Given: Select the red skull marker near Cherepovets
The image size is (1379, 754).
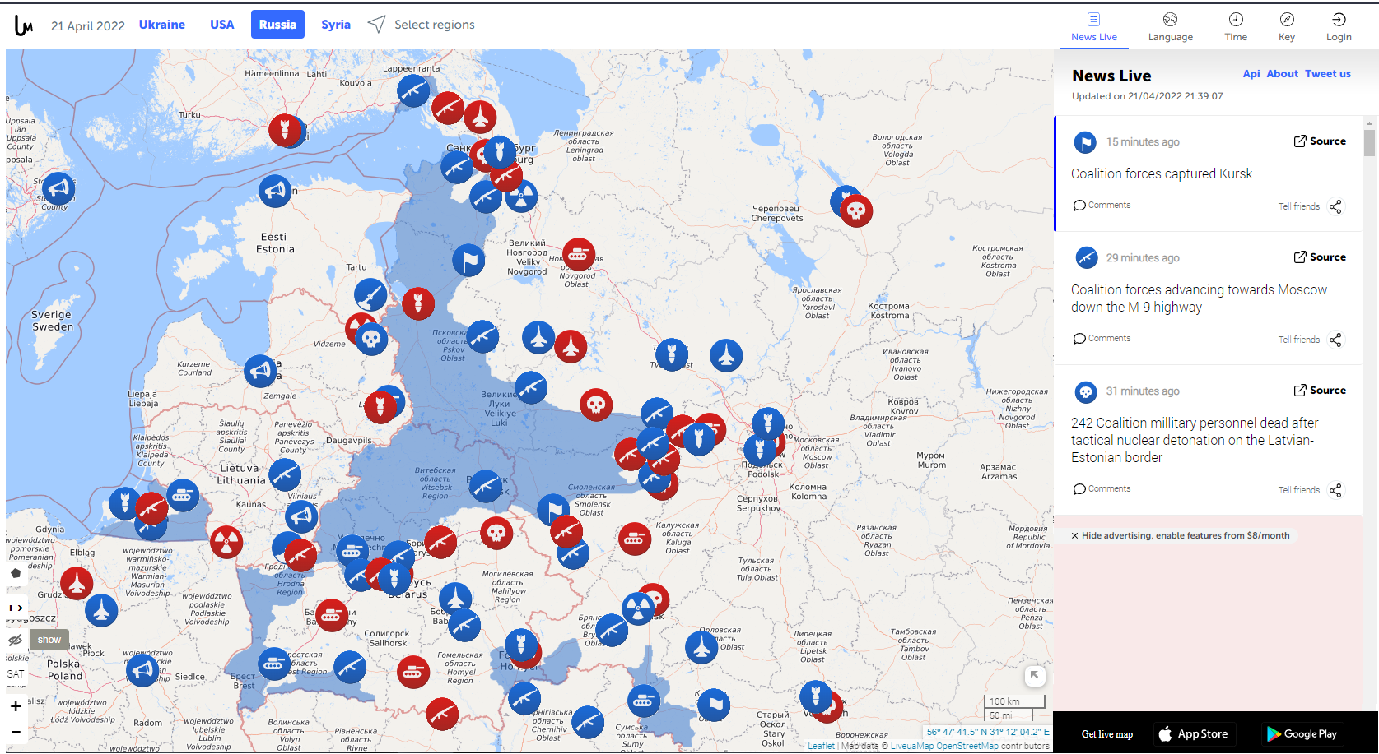Looking at the screenshot, I should coord(856,210).
